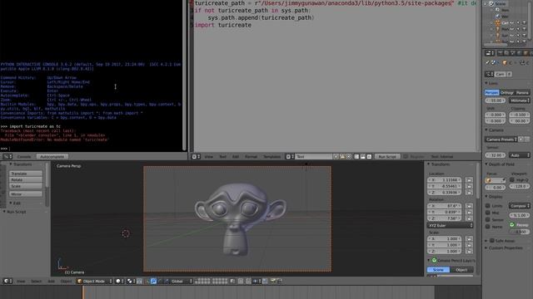Select the Object grease pencil source

(x=461, y=270)
